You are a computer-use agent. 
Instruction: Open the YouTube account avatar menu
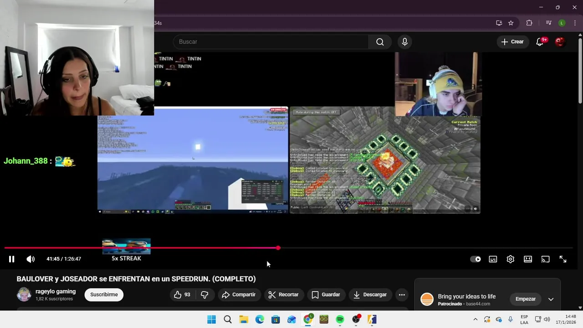560,41
